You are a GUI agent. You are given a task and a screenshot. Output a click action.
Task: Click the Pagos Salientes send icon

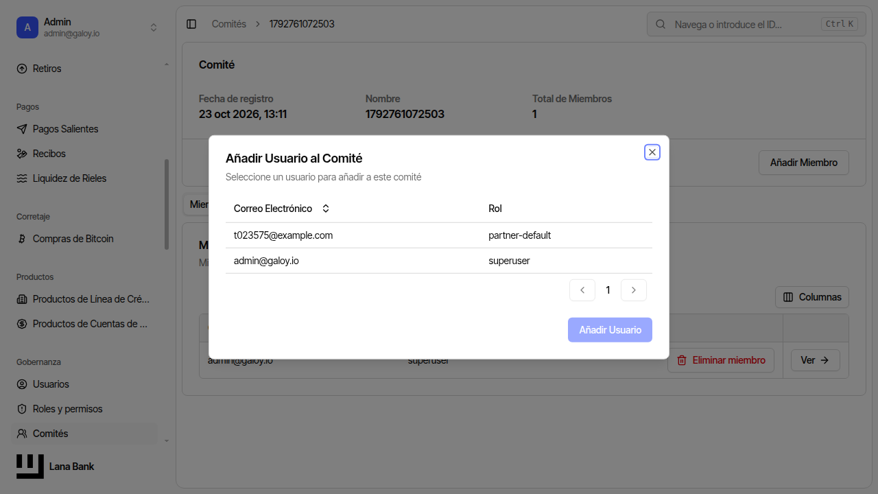tap(22, 129)
